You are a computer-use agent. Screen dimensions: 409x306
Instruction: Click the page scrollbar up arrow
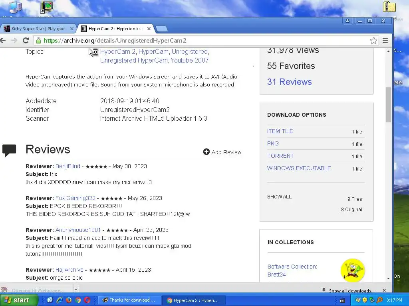tap(388, 51)
